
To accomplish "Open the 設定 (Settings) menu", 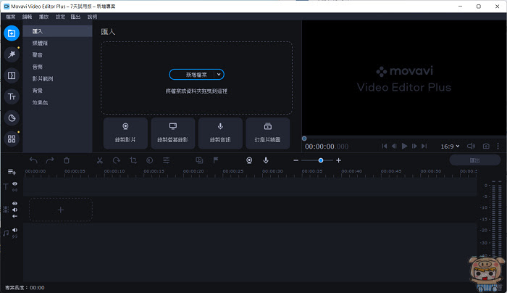I will click(60, 17).
